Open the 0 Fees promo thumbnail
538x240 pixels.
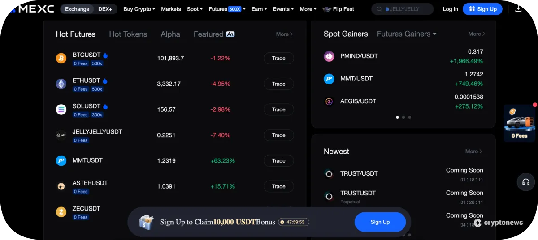click(x=519, y=124)
